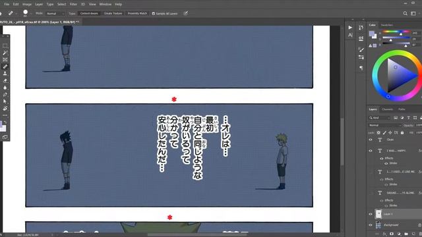
Task: Create a new group folder button
Action: tap(406, 234)
